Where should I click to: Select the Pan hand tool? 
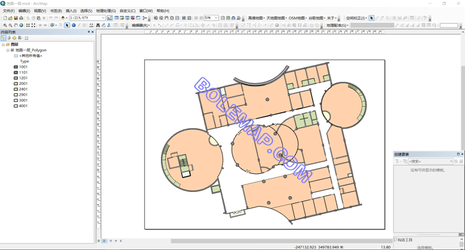[x=16, y=25]
